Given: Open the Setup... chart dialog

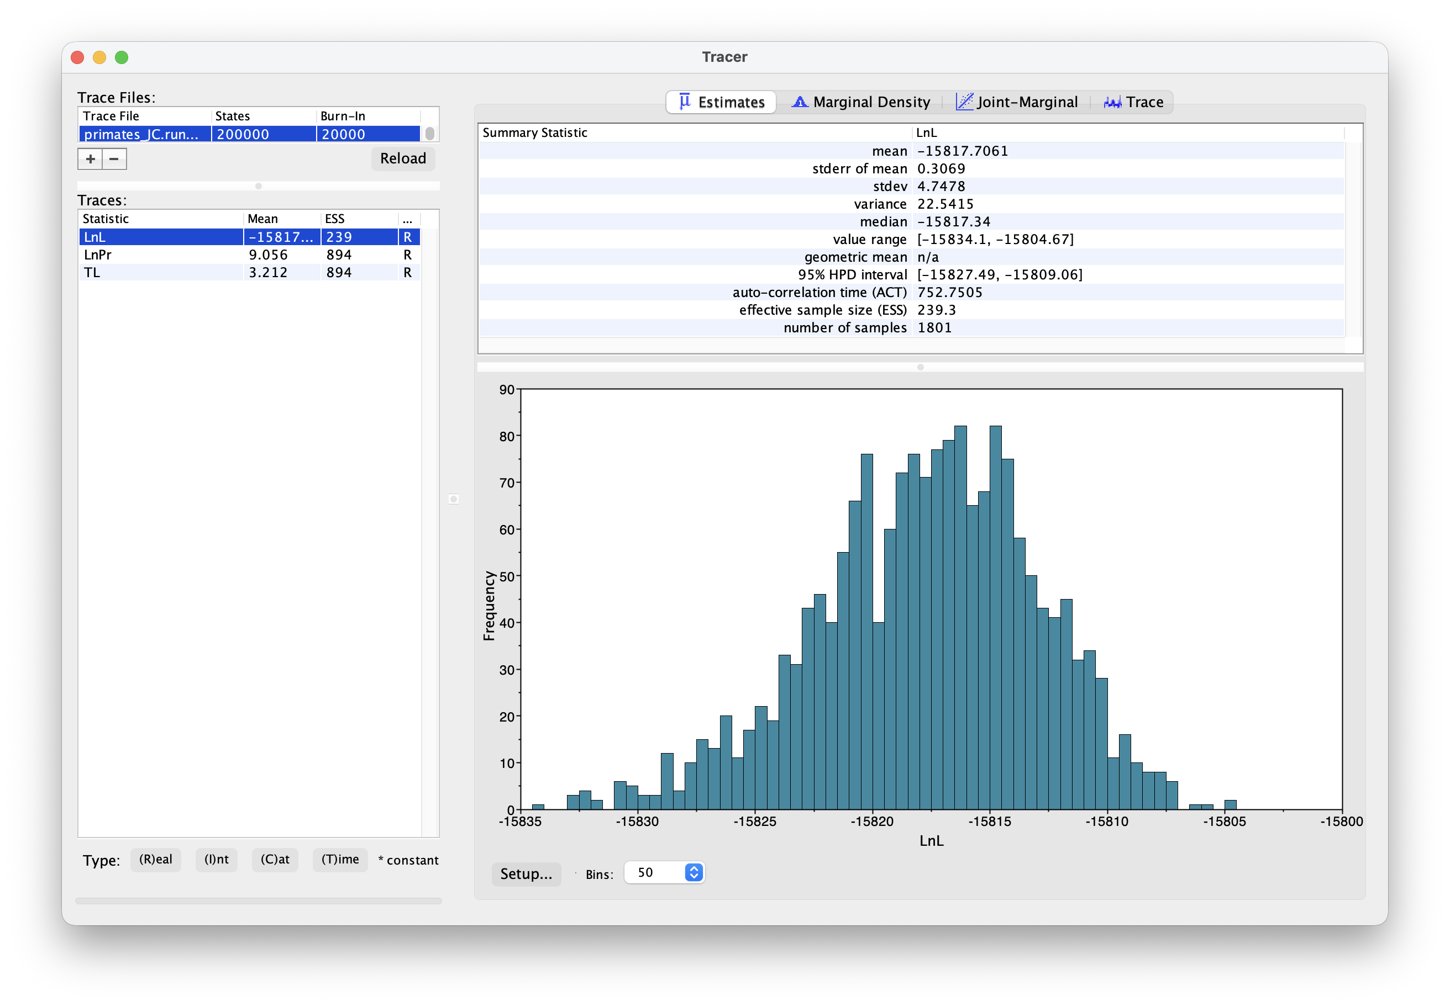Looking at the screenshot, I should [x=526, y=874].
